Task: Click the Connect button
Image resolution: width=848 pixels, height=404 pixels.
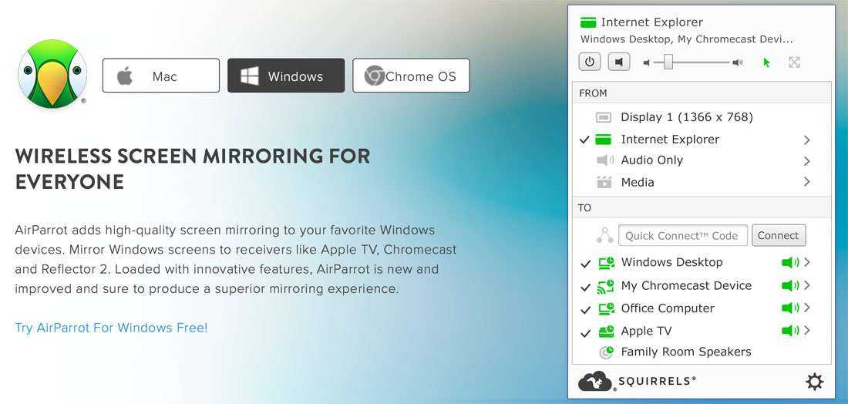Action: (779, 236)
